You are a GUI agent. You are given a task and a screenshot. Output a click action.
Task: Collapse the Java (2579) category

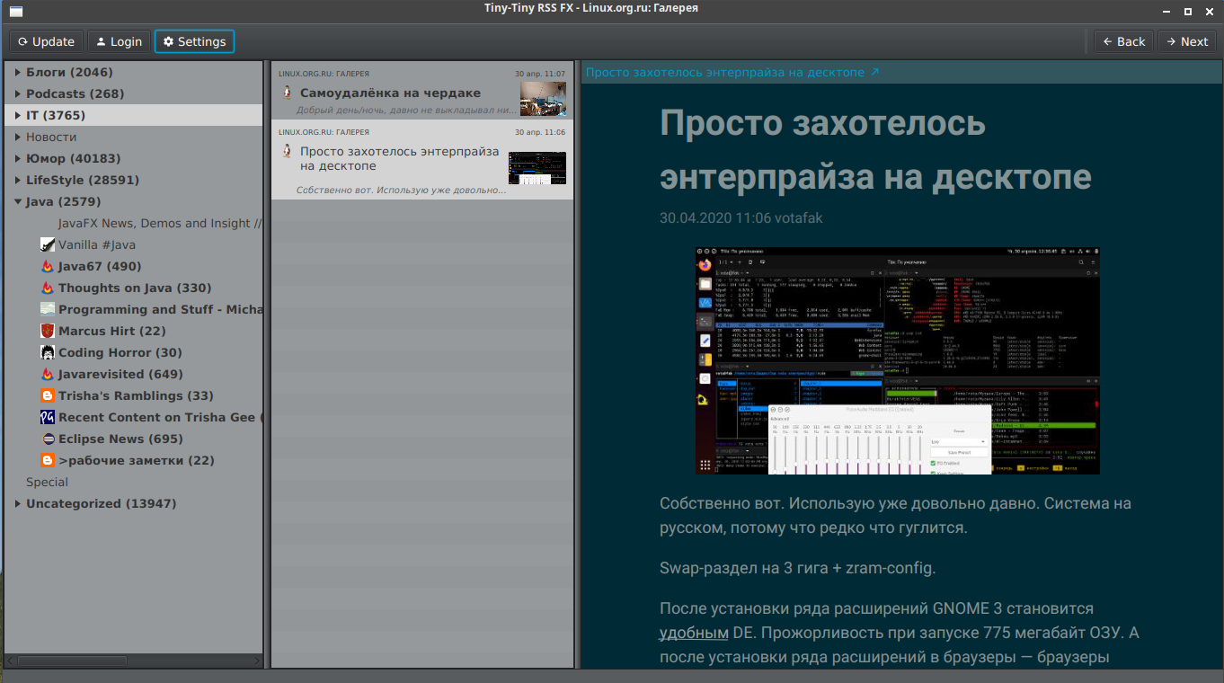click(x=18, y=201)
